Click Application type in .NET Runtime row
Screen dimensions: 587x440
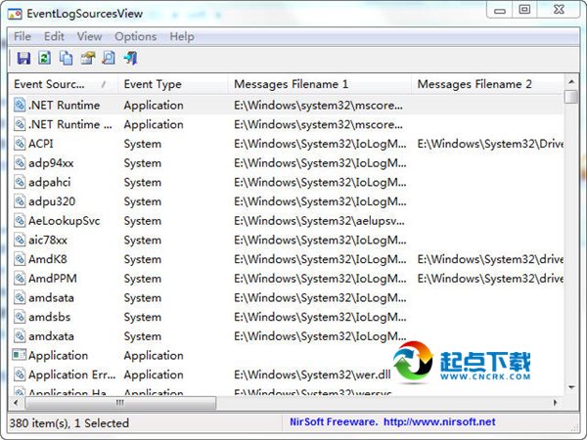point(154,106)
